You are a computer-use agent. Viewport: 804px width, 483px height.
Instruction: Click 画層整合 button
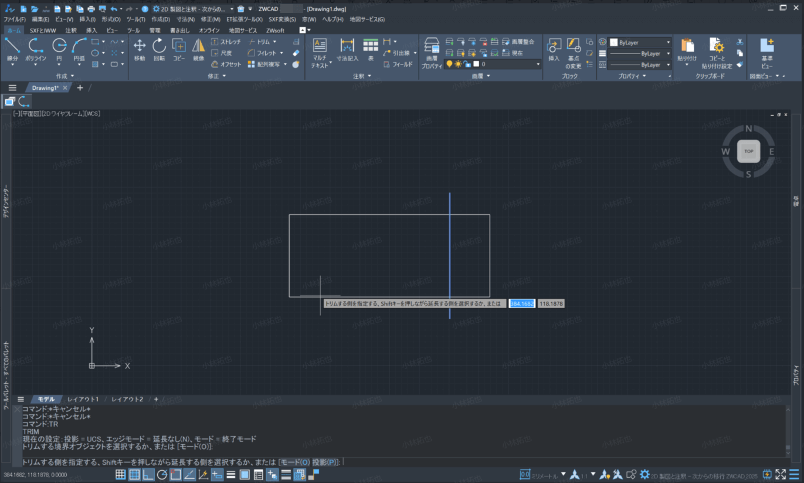coord(518,42)
